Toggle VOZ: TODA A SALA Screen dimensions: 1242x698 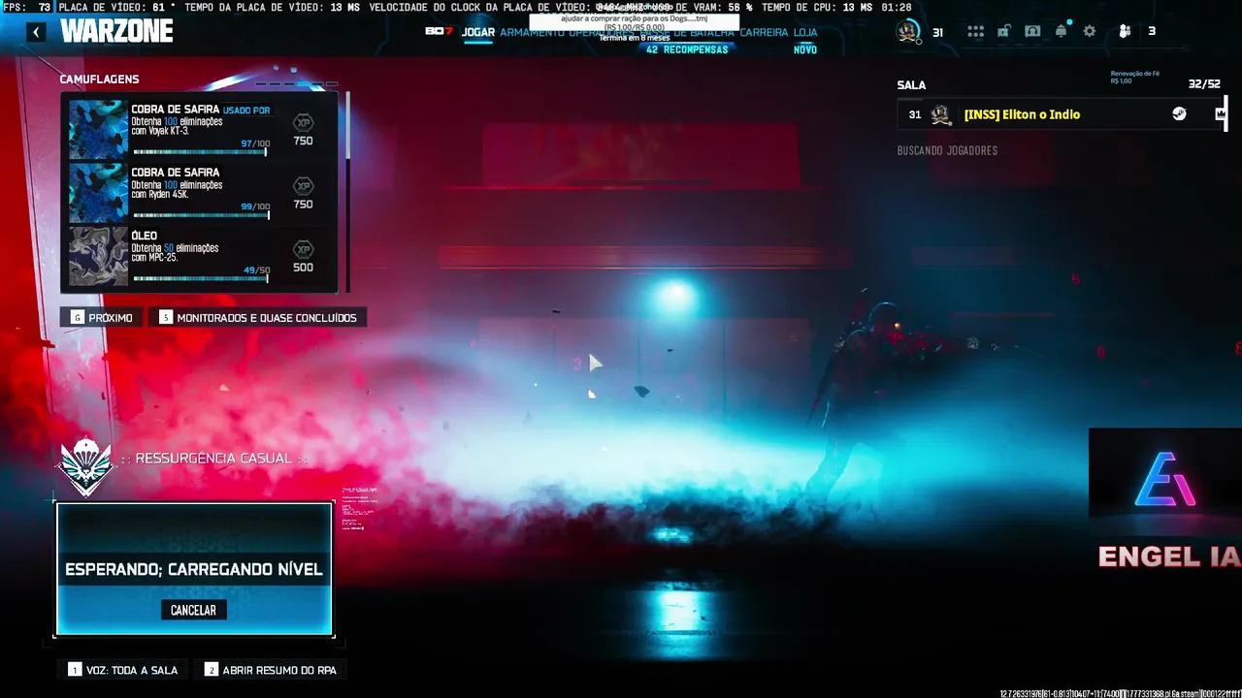click(123, 670)
